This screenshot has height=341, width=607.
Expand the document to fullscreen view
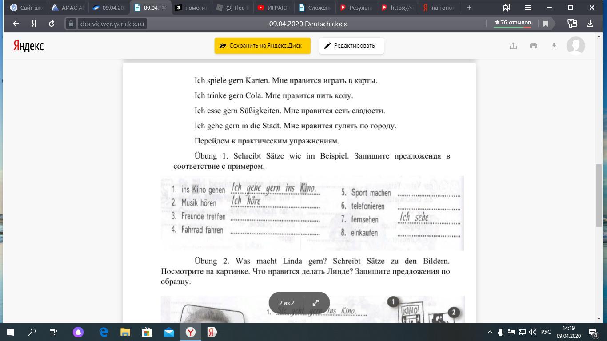click(316, 303)
